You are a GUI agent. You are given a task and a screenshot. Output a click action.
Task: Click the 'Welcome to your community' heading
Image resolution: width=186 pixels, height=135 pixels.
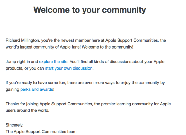click(90, 10)
